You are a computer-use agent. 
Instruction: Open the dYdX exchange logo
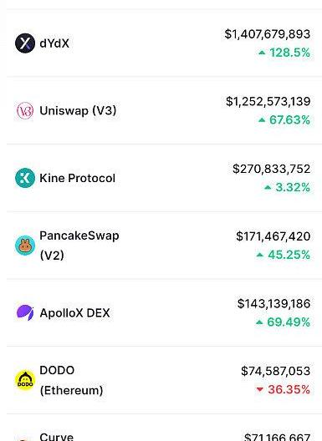click(25, 43)
